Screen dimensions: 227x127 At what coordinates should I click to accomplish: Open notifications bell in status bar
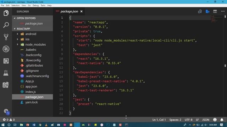(222, 120)
